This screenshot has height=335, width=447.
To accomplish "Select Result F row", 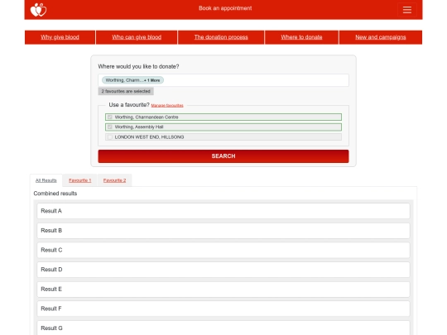I will 223,309.
